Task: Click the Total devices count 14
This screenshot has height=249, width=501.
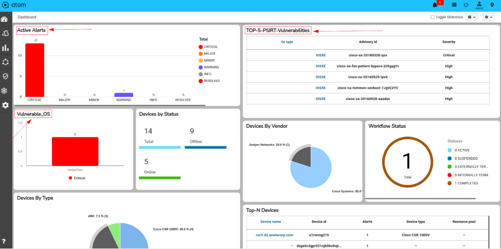Action: pos(148,131)
